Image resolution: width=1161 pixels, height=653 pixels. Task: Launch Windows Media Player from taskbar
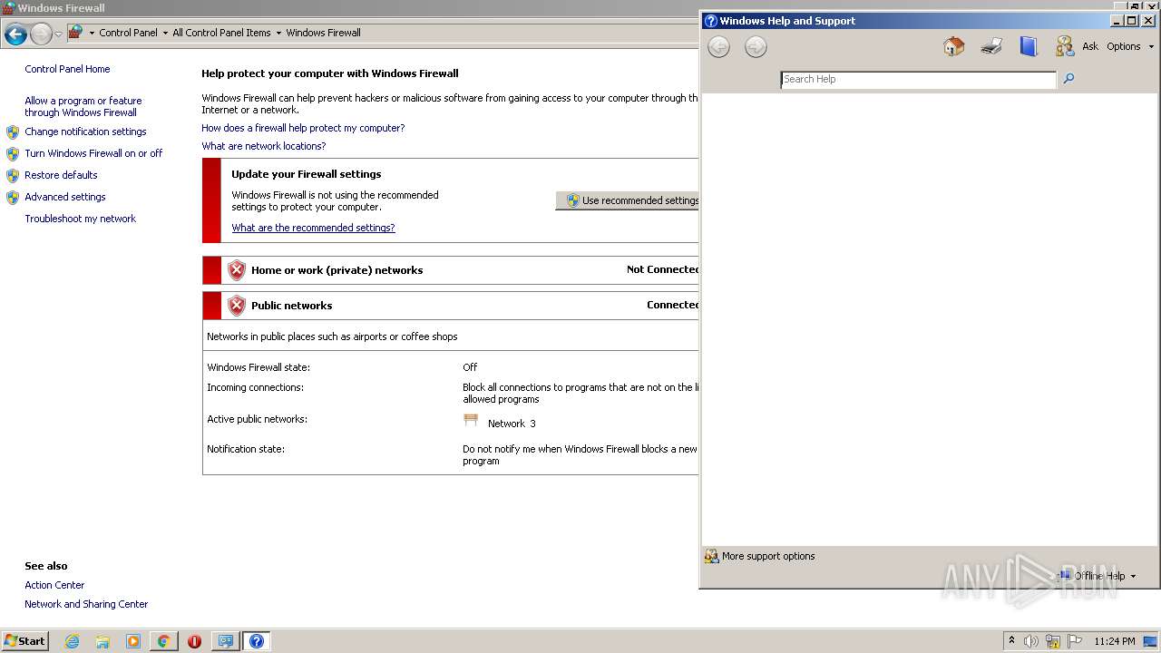point(133,641)
